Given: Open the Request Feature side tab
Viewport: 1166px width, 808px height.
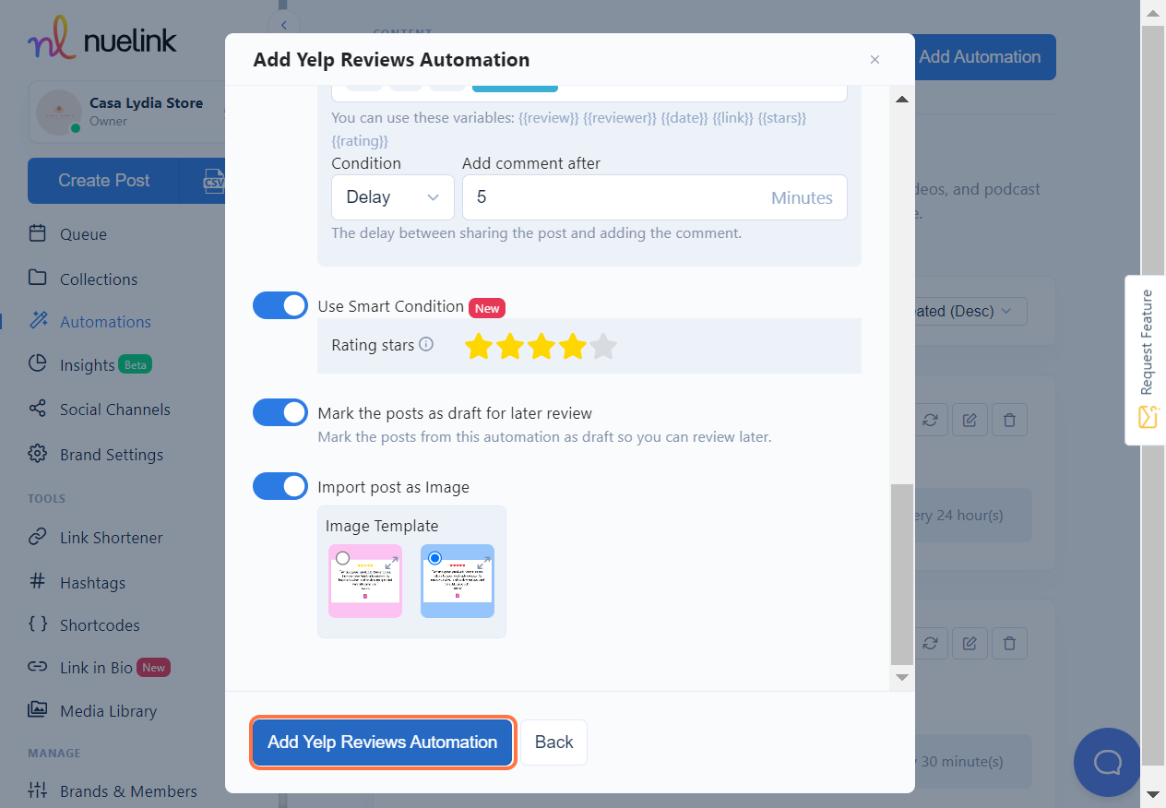Looking at the screenshot, I should (x=1146, y=360).
